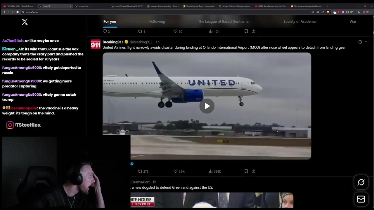
Task: Click the 1h timestamp on DramaAlert tweet
Action: point(154,182)
